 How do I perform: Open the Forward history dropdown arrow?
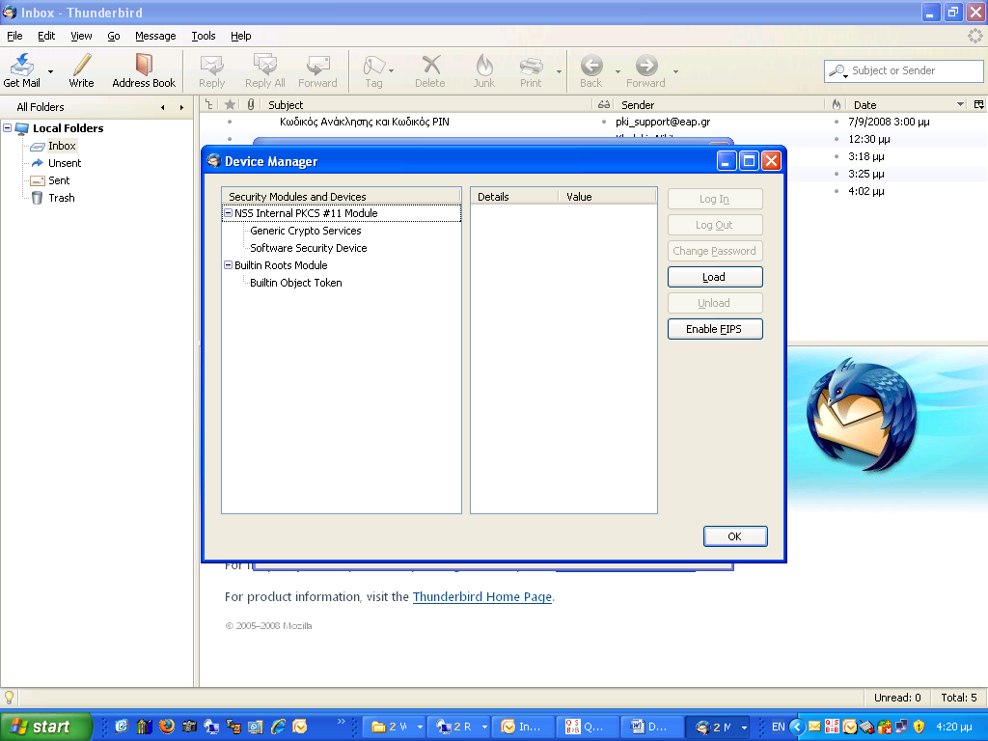[x=675, y=71]
